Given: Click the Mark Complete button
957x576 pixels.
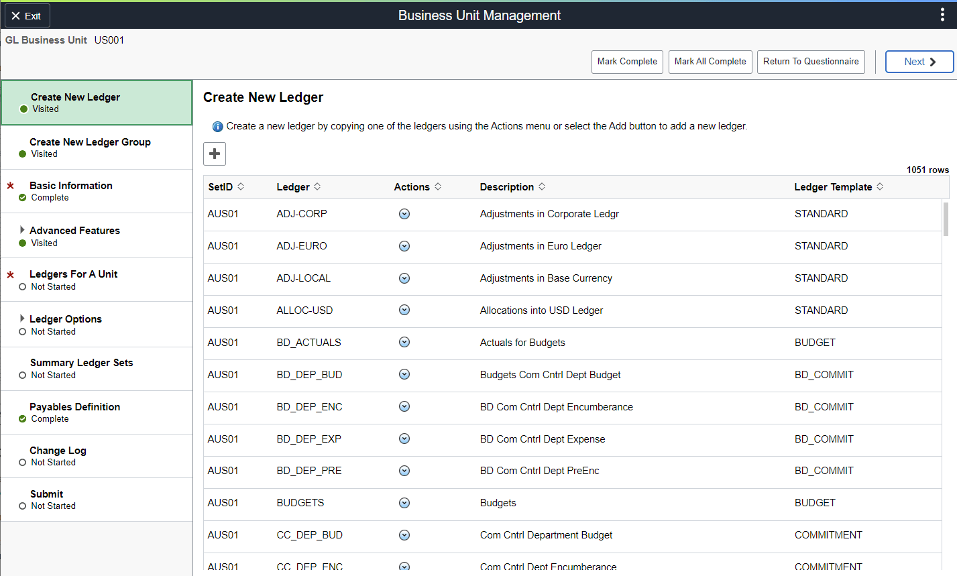Looking at the screenshot, I should pos(626,61).
